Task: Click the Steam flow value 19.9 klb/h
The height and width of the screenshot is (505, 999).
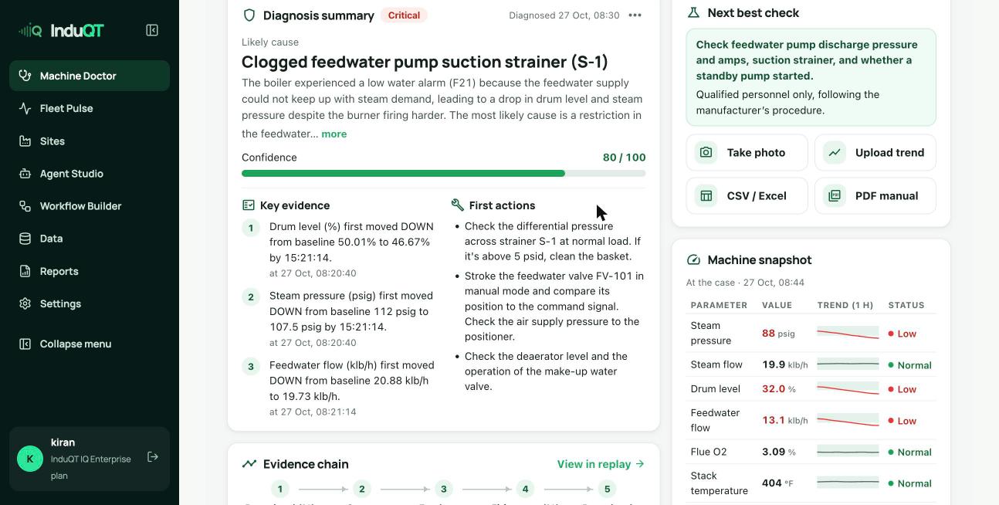Action: pyautogui.click(x=785, y=364)
